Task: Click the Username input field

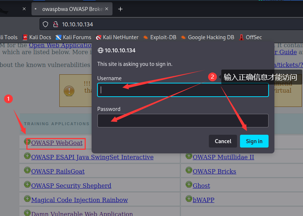Action: 183,90
